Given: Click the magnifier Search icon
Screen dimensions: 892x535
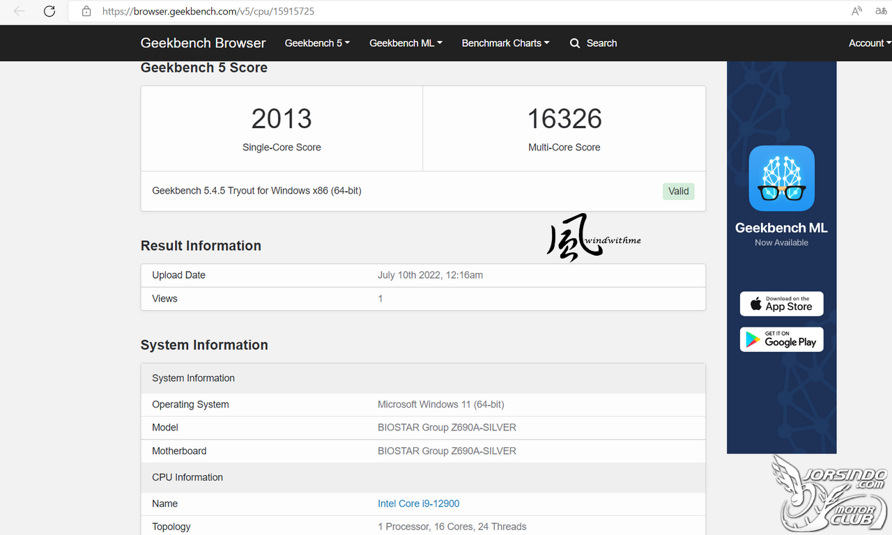Looking at the screenshot, I should coord(575,43).
